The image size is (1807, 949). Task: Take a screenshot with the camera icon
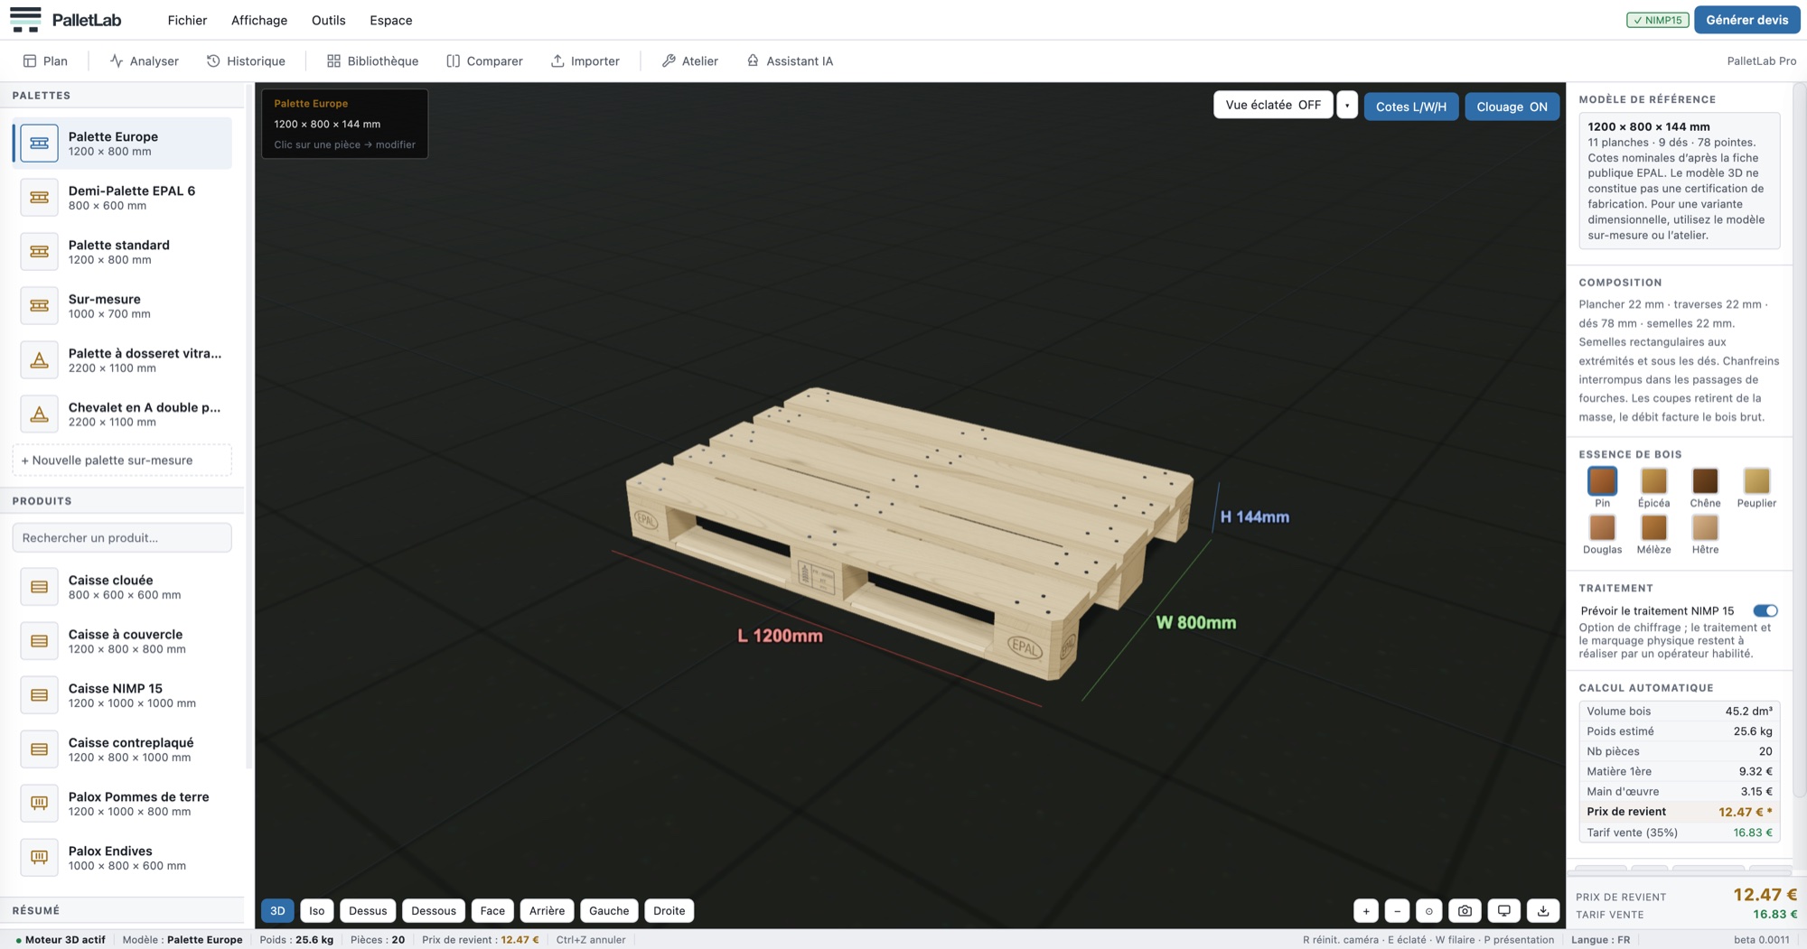pyautogui.click(x=1465, y=911)
